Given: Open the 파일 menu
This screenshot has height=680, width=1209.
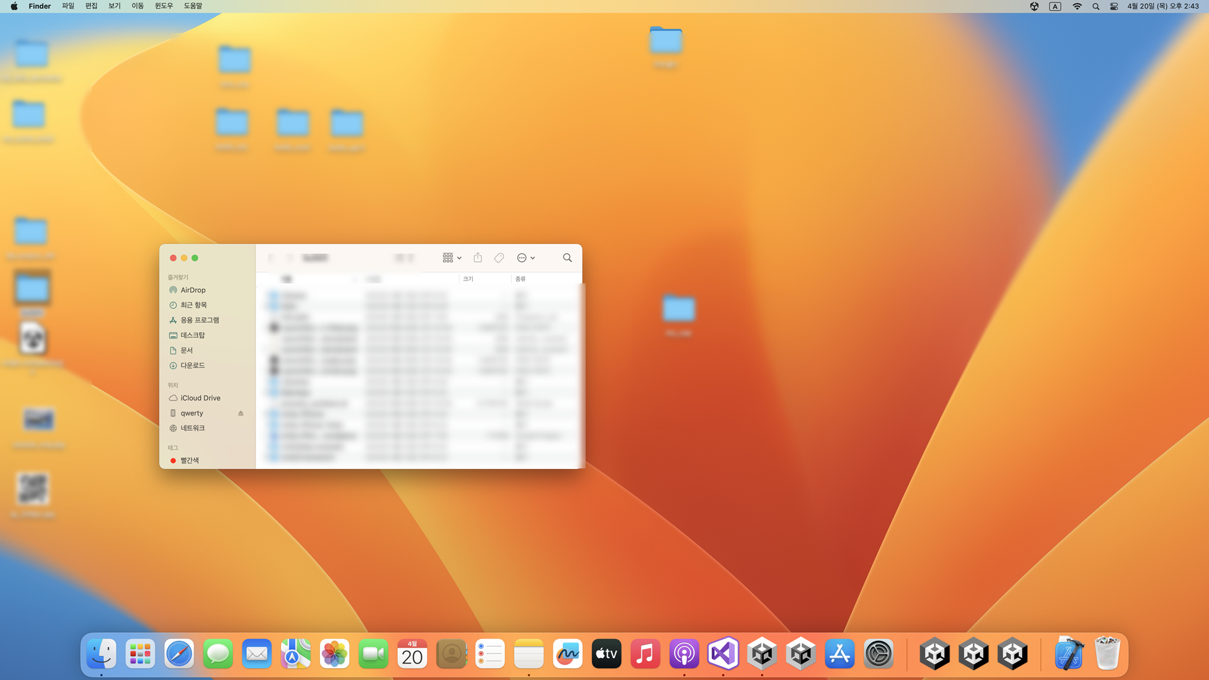Looking at the screenshot, I should tap(68, 6).
